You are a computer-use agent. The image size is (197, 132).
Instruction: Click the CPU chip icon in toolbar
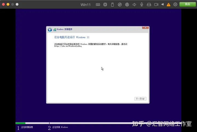(x=105, y=5)
